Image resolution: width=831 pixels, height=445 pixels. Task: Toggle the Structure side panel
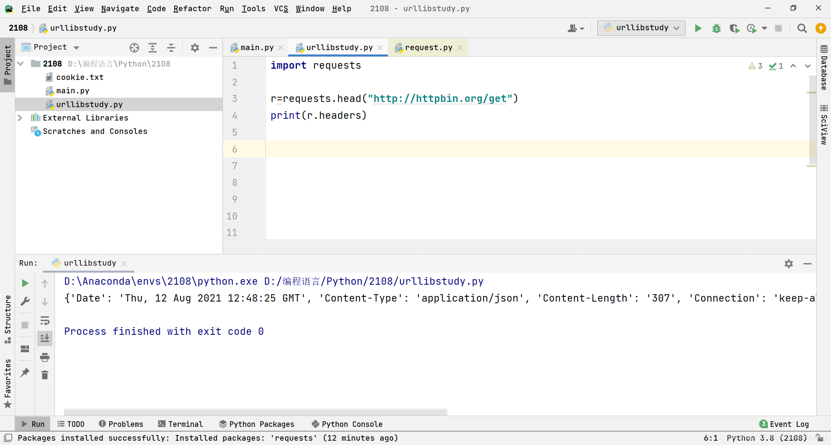tap(7, 320)
